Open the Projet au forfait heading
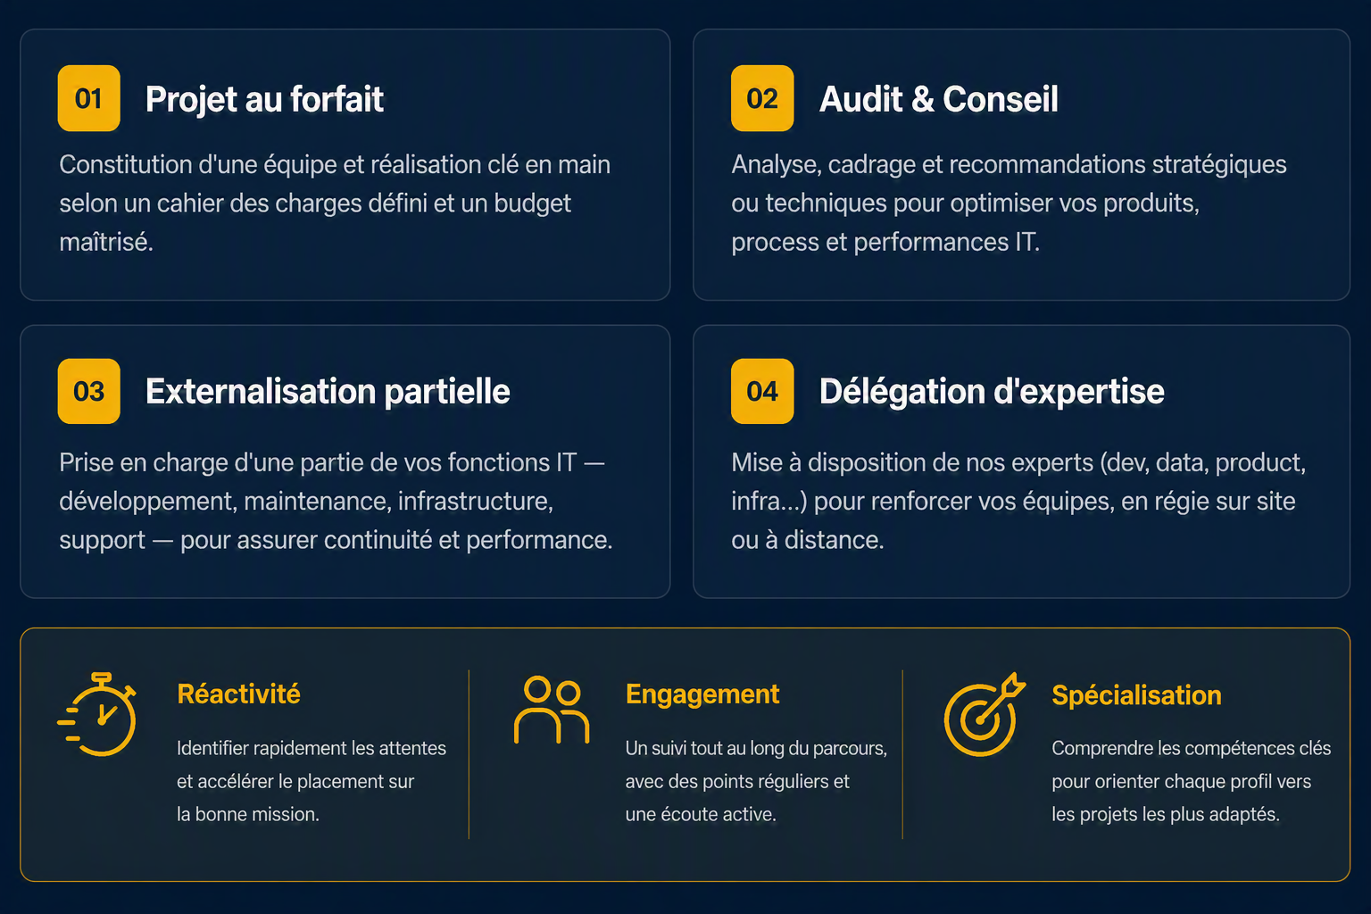Image resolution: width=1371 pixels, height=914 pixels. click(x=264, y=99)
